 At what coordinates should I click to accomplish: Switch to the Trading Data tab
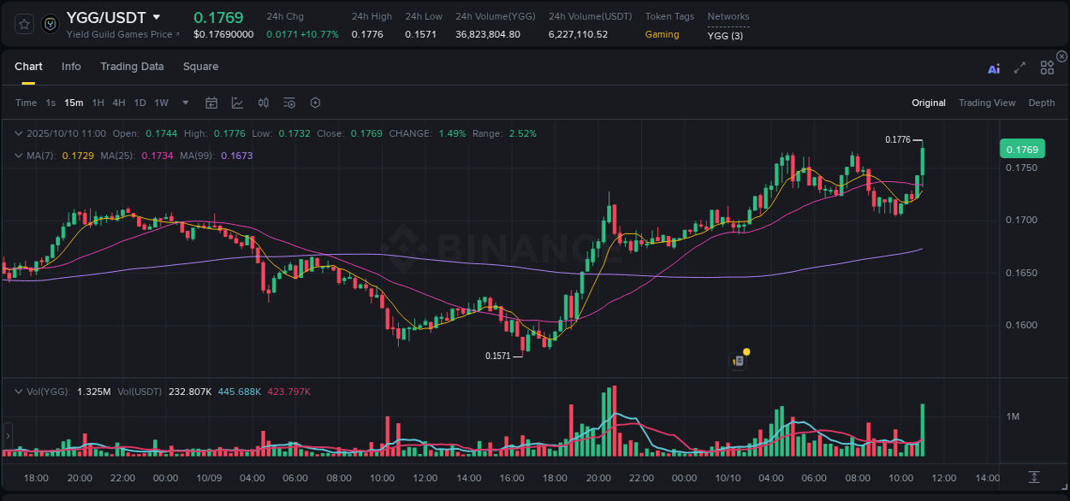(x=132, y=67)
